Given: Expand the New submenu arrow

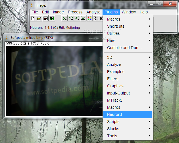Looking at the screenshot, I should pos(150,40).
